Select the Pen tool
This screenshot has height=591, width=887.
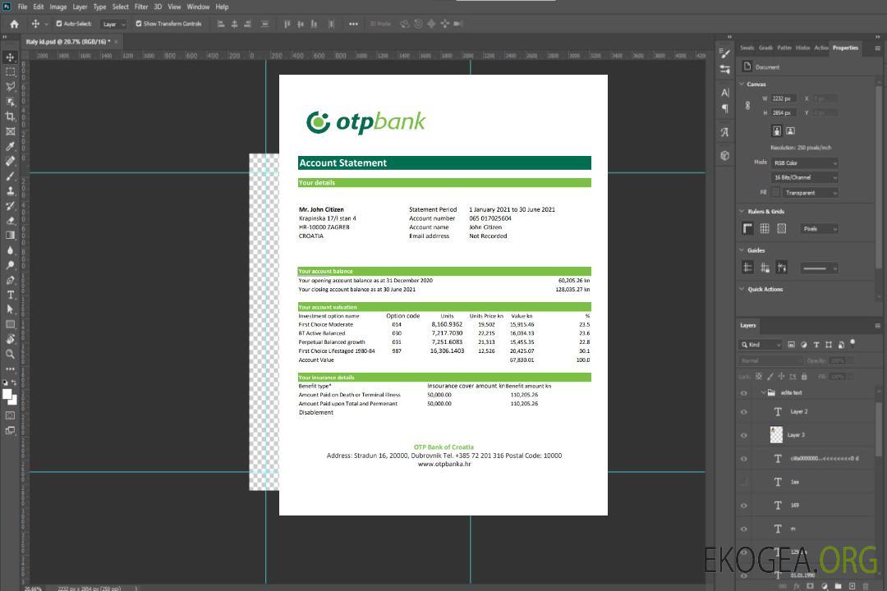point(10,280)
